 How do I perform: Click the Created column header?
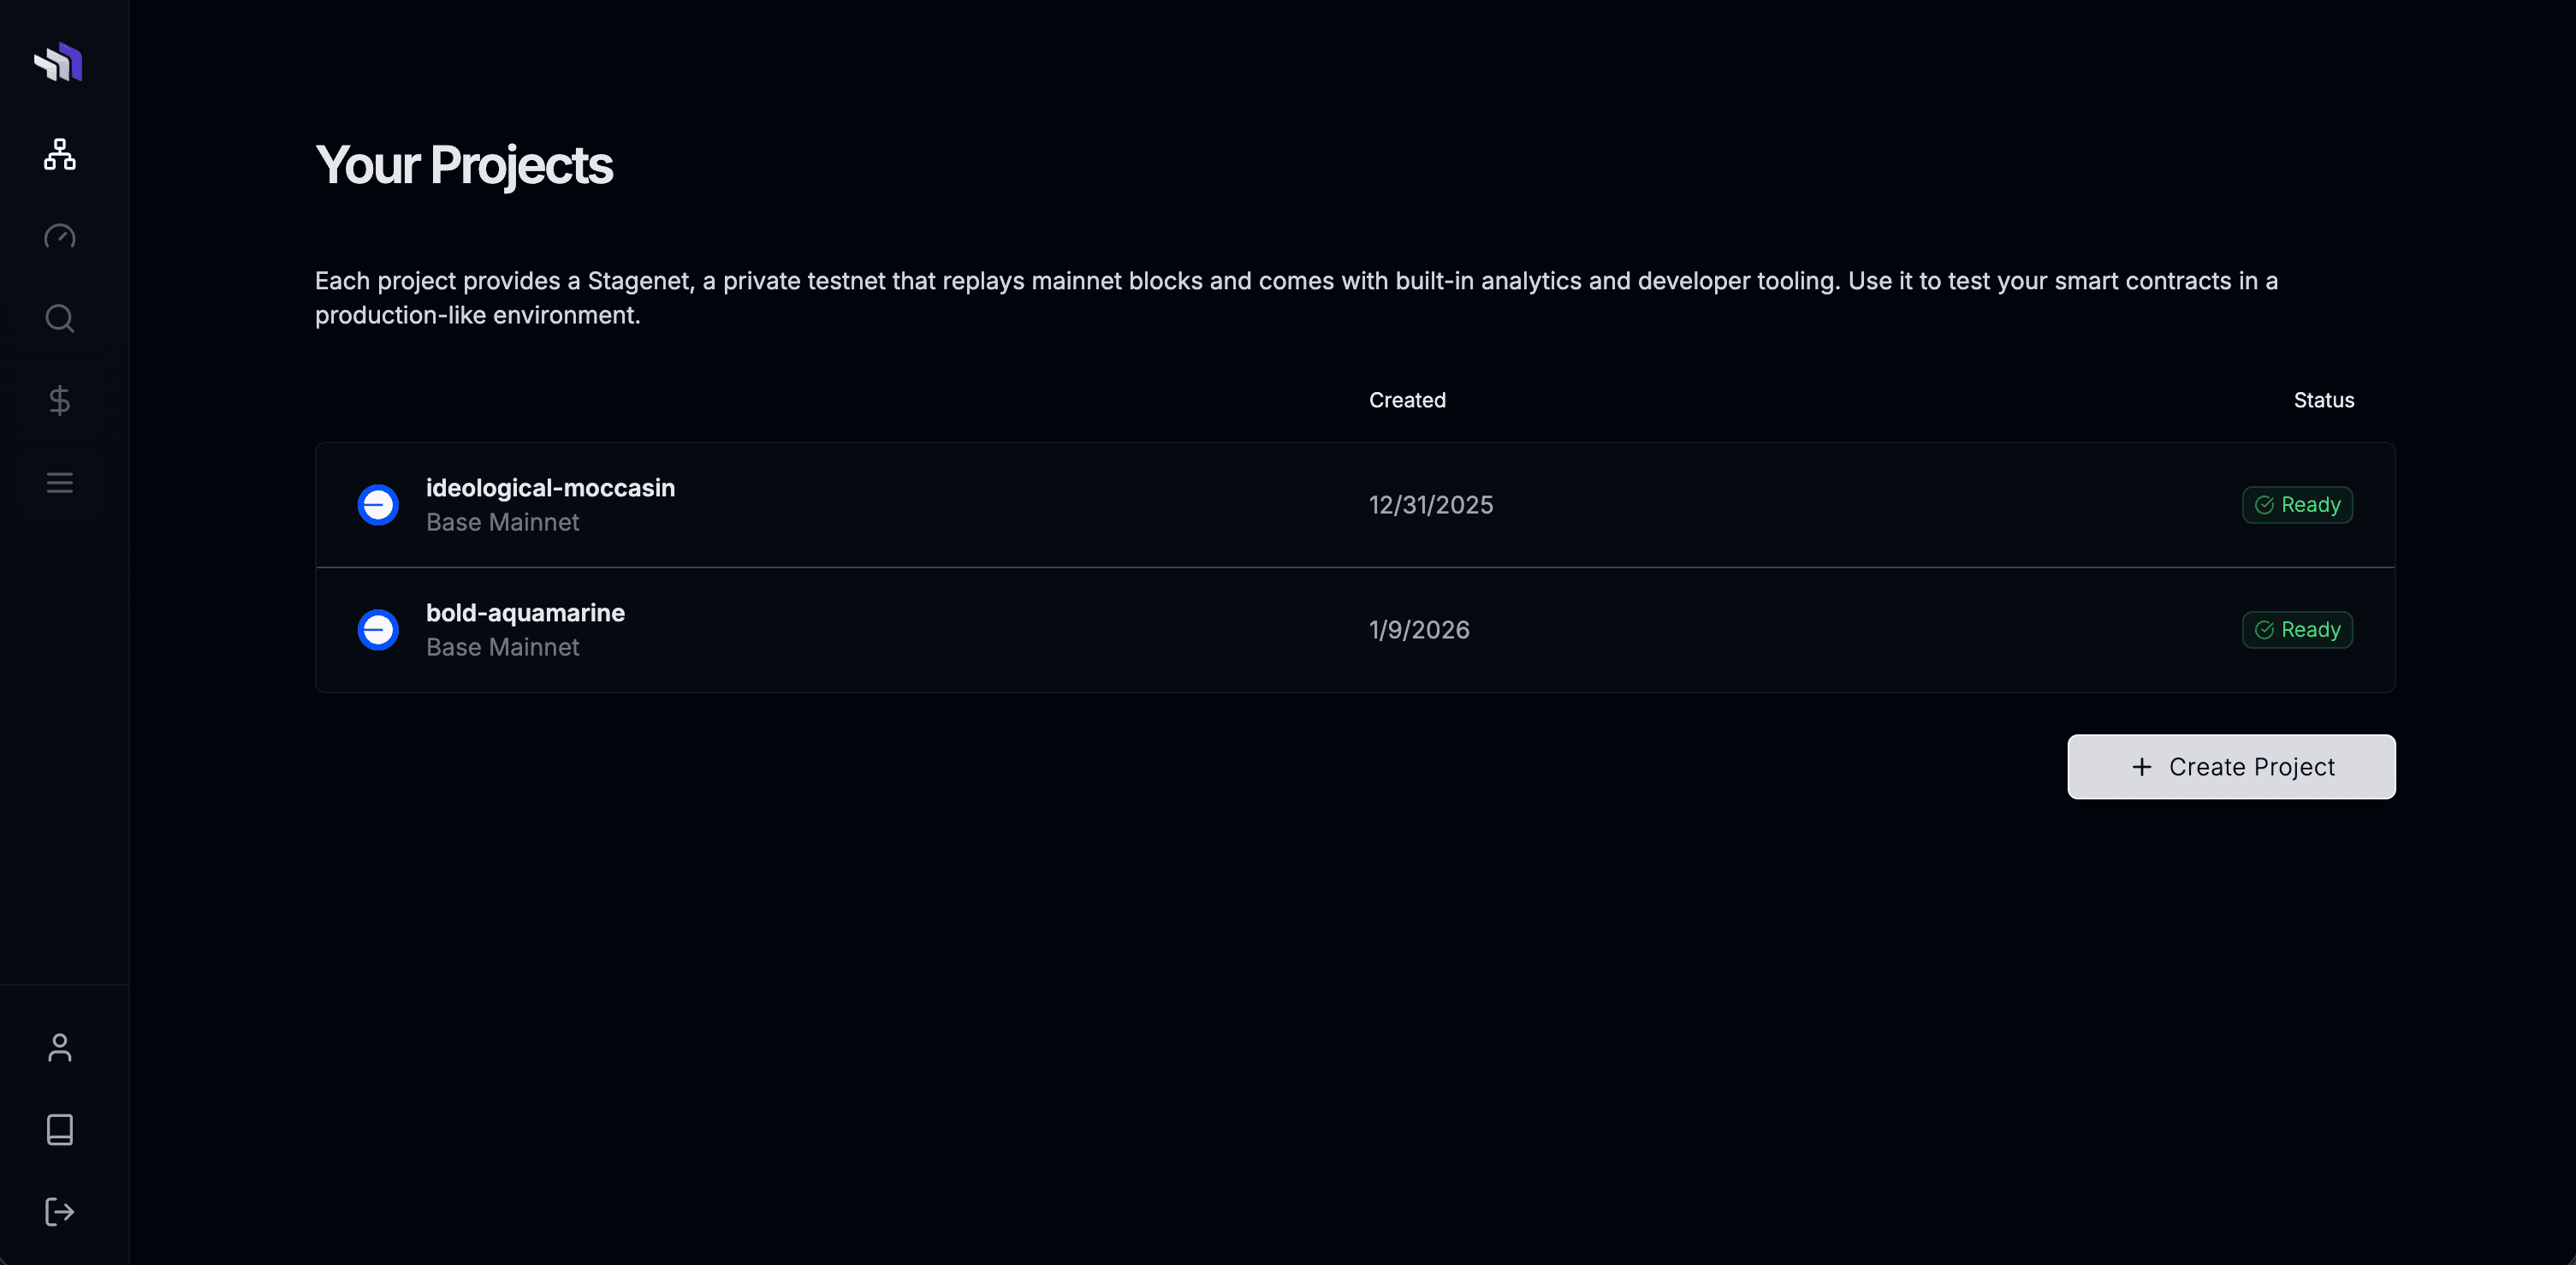pyautogui.click(x=1406, y=400)
